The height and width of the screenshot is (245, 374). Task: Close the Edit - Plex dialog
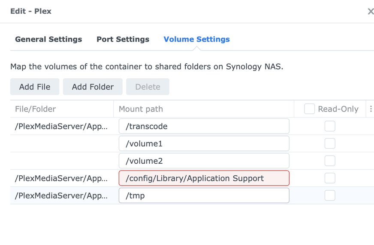[x=371, y=12]
